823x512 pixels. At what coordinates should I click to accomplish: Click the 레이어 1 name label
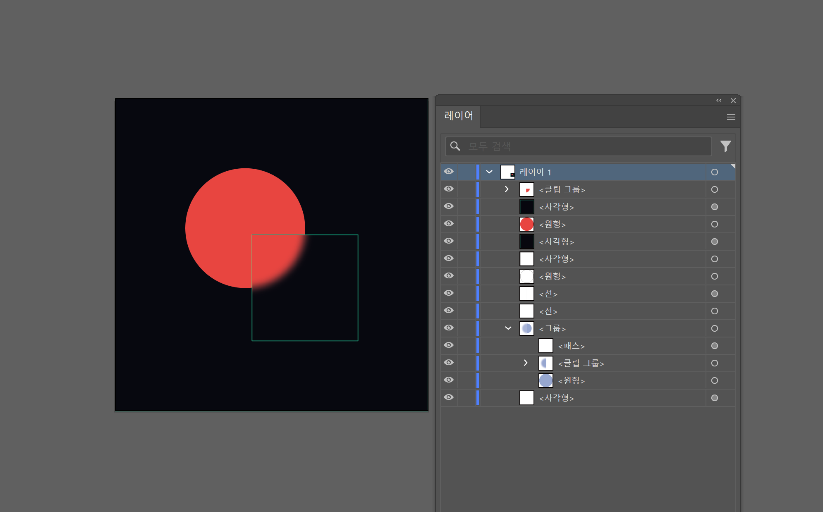pyautogui.click(x=535, y=172)
